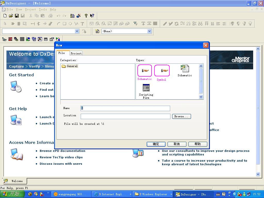Open the empty toolbar combo box dropdown
The width and height of the screenshot is (264, 198).
pos(77,31)
